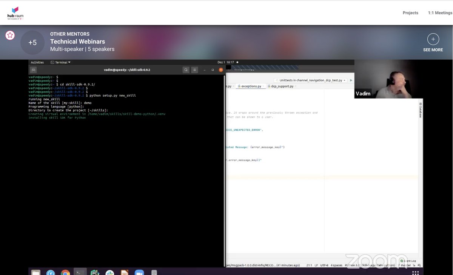Open the Terminal icon in the dock
Screen dimensions: 453x275
[80, 272]
